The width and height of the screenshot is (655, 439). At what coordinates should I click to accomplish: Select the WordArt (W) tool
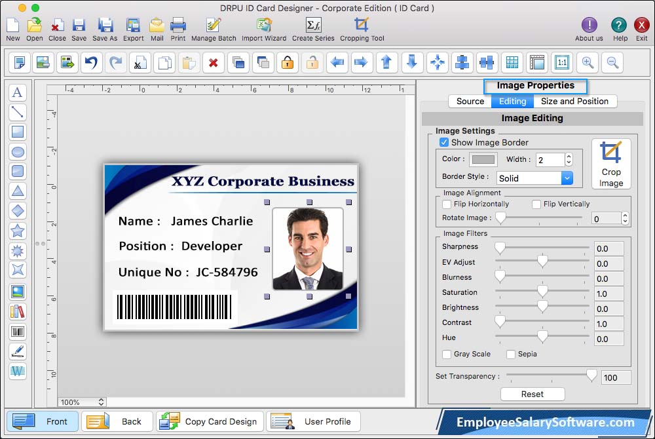tap(18, 371)
